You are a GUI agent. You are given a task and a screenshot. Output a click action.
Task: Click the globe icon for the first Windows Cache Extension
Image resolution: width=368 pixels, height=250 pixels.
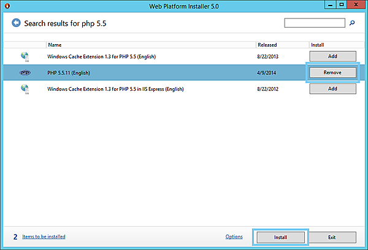pyautogui.click(x=25, y=56)
